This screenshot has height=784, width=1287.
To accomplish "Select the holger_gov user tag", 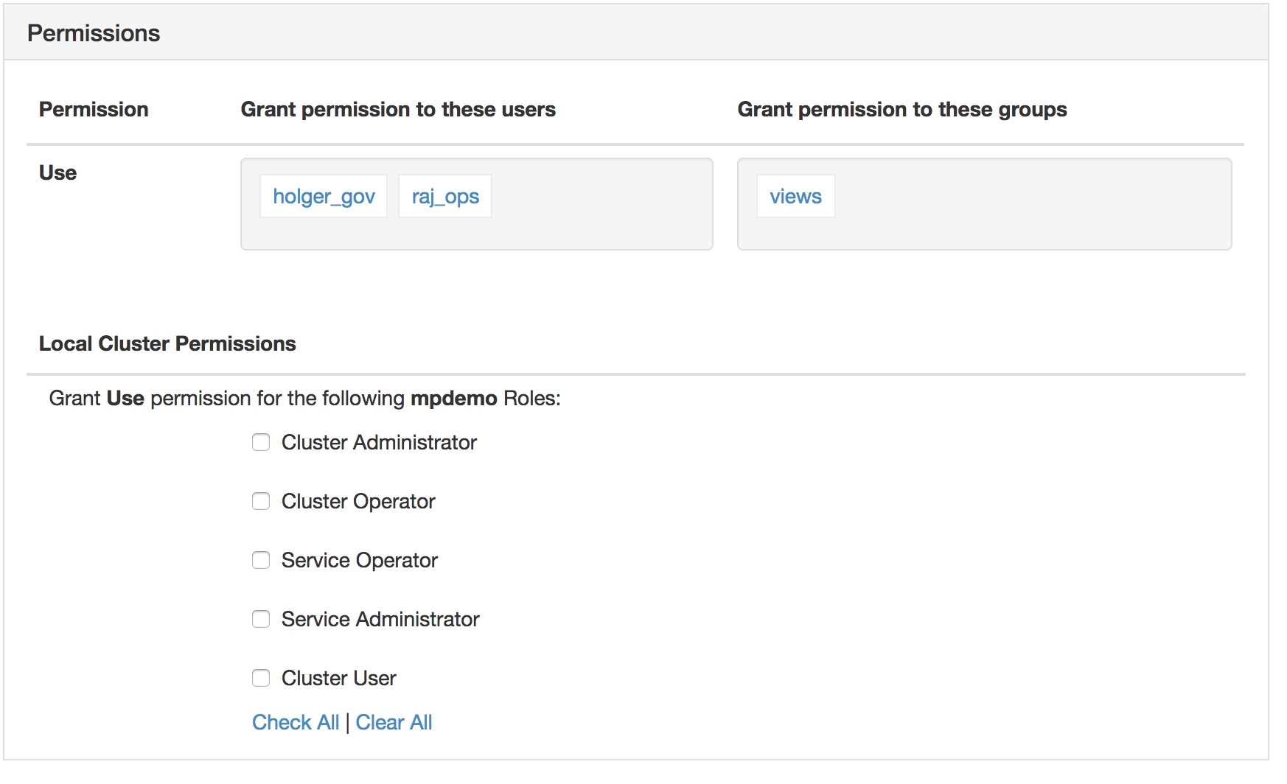I will click(x=323, y=196).
